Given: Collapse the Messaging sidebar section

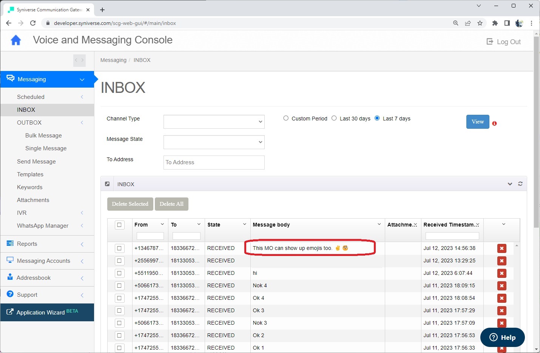Looking at the screenshot, I should tap(47, 79).
